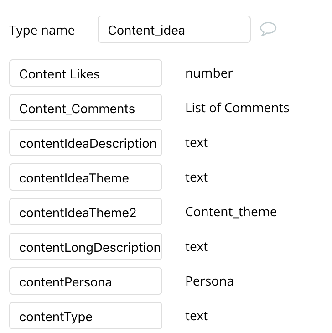Click the text type beside contentIdeaTheme

click(x=197, y=177)
